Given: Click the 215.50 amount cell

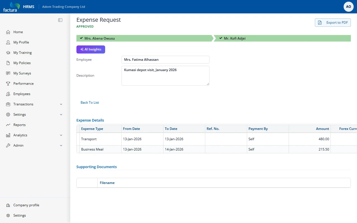Looking at the screenshot, I should tap(310, 149).
